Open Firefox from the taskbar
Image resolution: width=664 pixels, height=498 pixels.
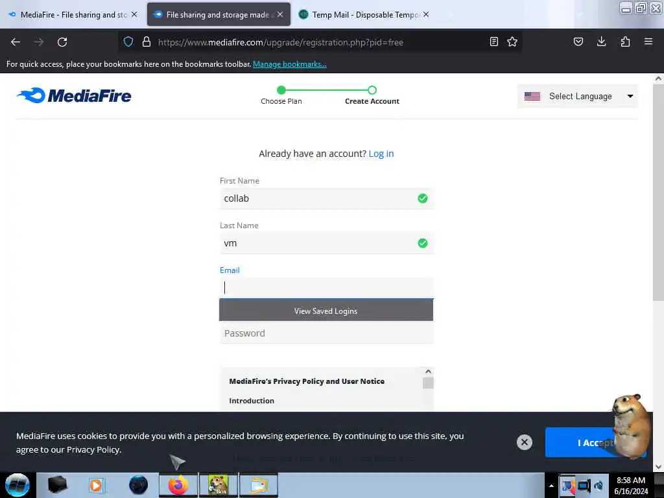coord(178,485)
